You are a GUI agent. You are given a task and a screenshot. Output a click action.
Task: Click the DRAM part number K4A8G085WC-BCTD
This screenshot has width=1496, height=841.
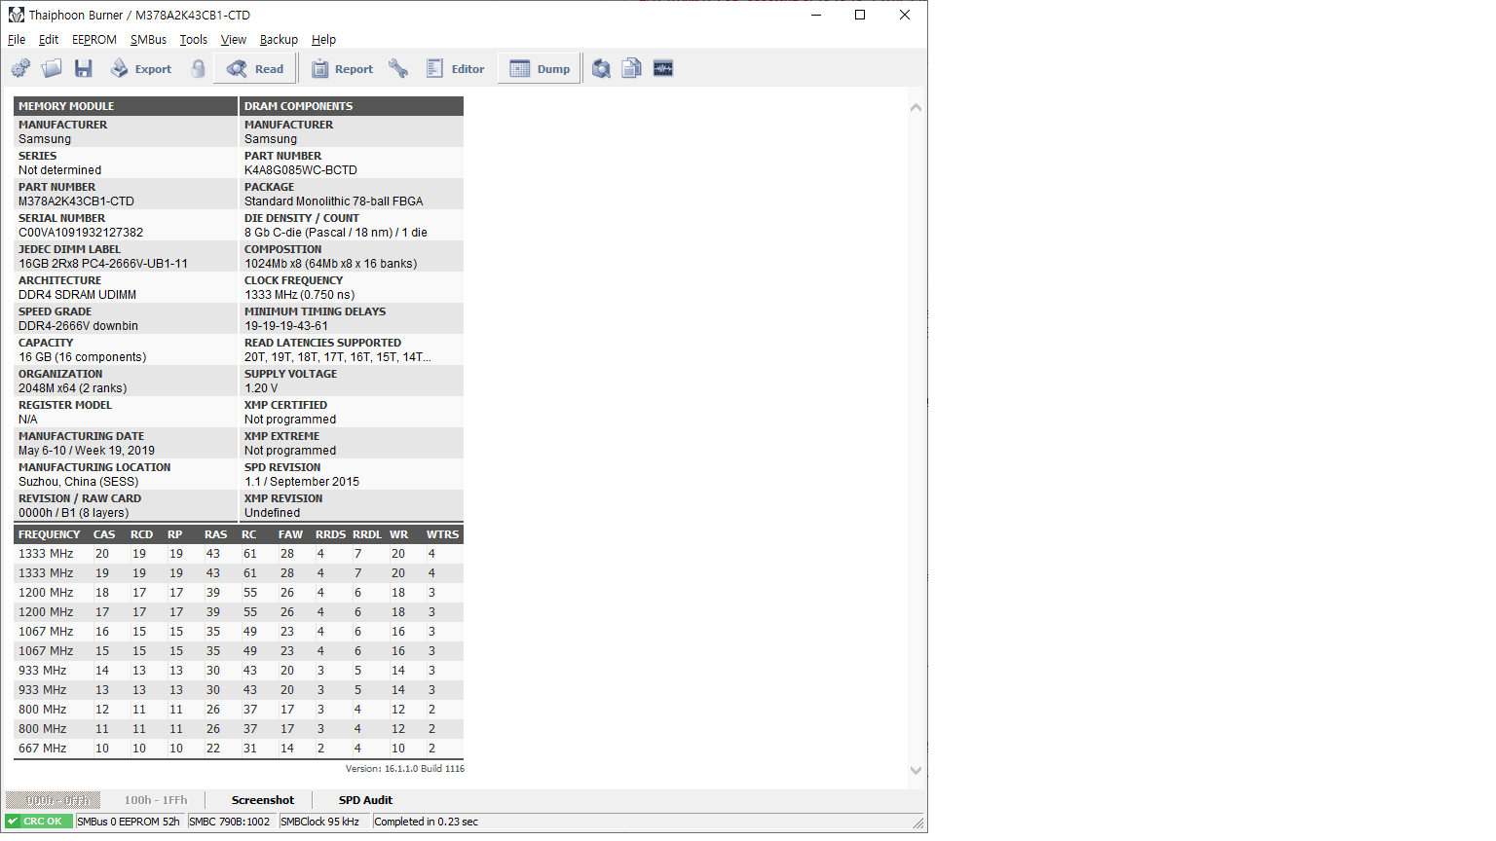point(301,170)
